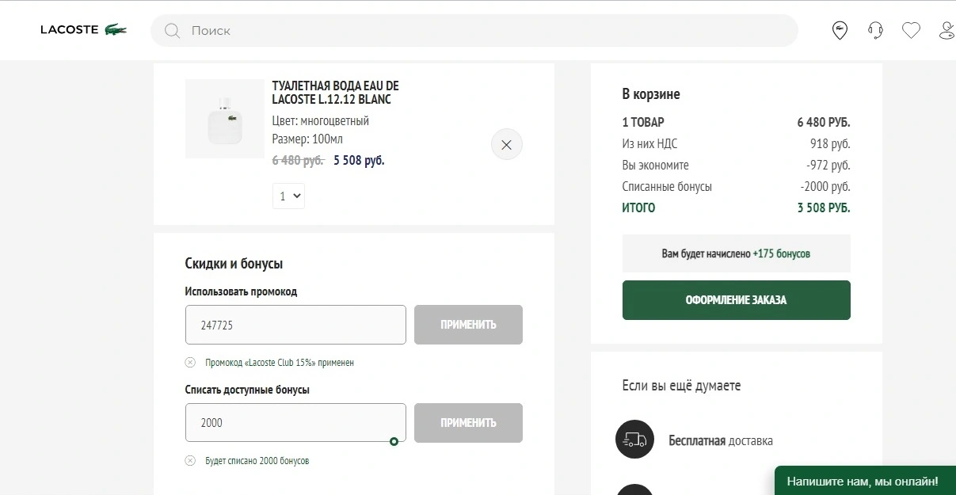956x495 pixels.
Task: Click the 'Из них НДС' row label
Action: [649, 144]
